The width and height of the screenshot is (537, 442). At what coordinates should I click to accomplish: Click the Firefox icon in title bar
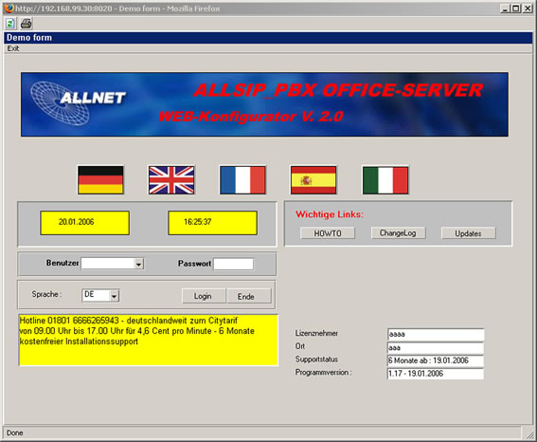point(9,8)
